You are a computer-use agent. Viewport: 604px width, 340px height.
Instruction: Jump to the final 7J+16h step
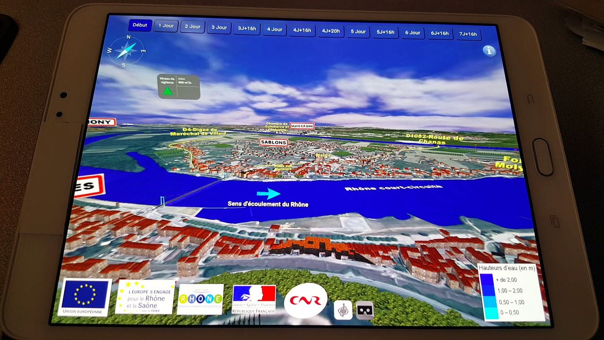(x=468, y=34)
